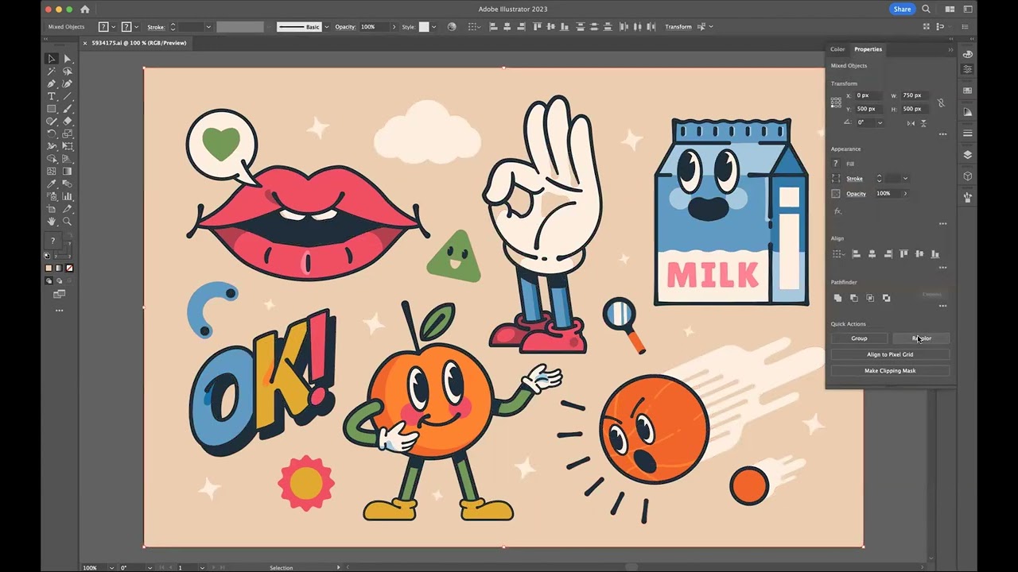Click the Align to Pixel Grid button
Screen dimensions: 1018x572
click(890, 354)
